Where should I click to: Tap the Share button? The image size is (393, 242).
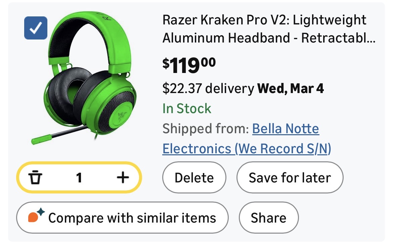pyautogui.click(x=268, y=218)
